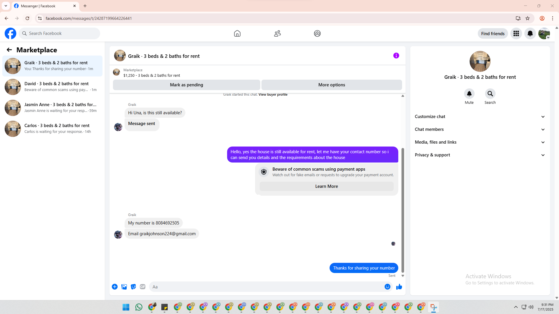The image size is (559, 314).
Task: Click the chat scroll-up arrow
Action: click(x=403, y=96)
